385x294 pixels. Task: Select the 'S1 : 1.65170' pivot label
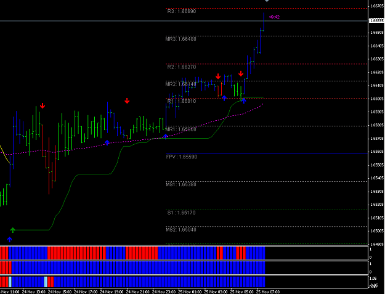pyautogui.click(x=182, y=213)
